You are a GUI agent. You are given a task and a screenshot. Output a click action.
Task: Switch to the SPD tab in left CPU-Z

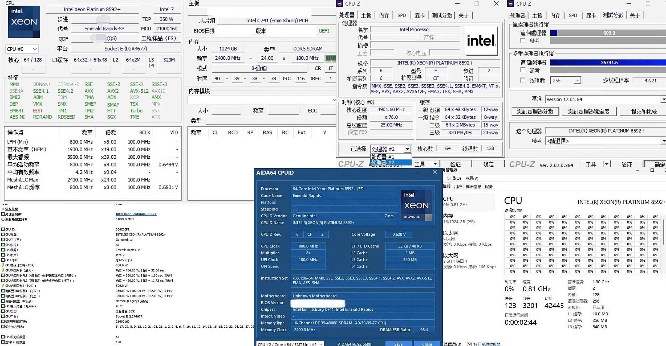[x=401, y=15]
